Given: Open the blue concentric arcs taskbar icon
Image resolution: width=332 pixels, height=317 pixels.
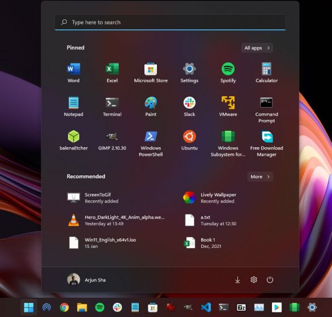Looking at the screenshot, I should [46, 307].
